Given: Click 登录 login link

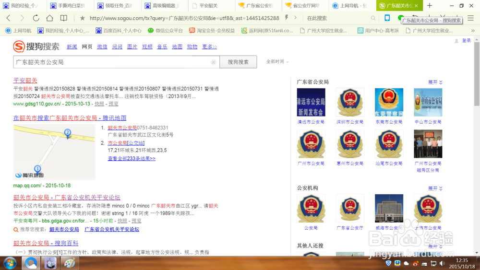Looking at the screenshot, I should (x=466, y=41).
